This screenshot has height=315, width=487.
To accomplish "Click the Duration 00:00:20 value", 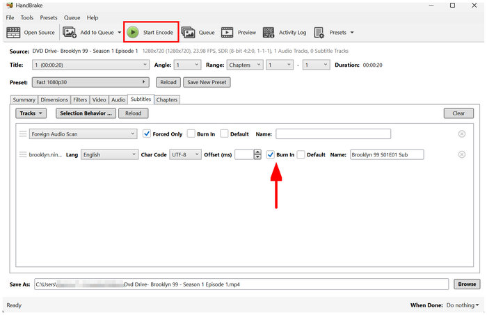I will click(x=372, y=65).
